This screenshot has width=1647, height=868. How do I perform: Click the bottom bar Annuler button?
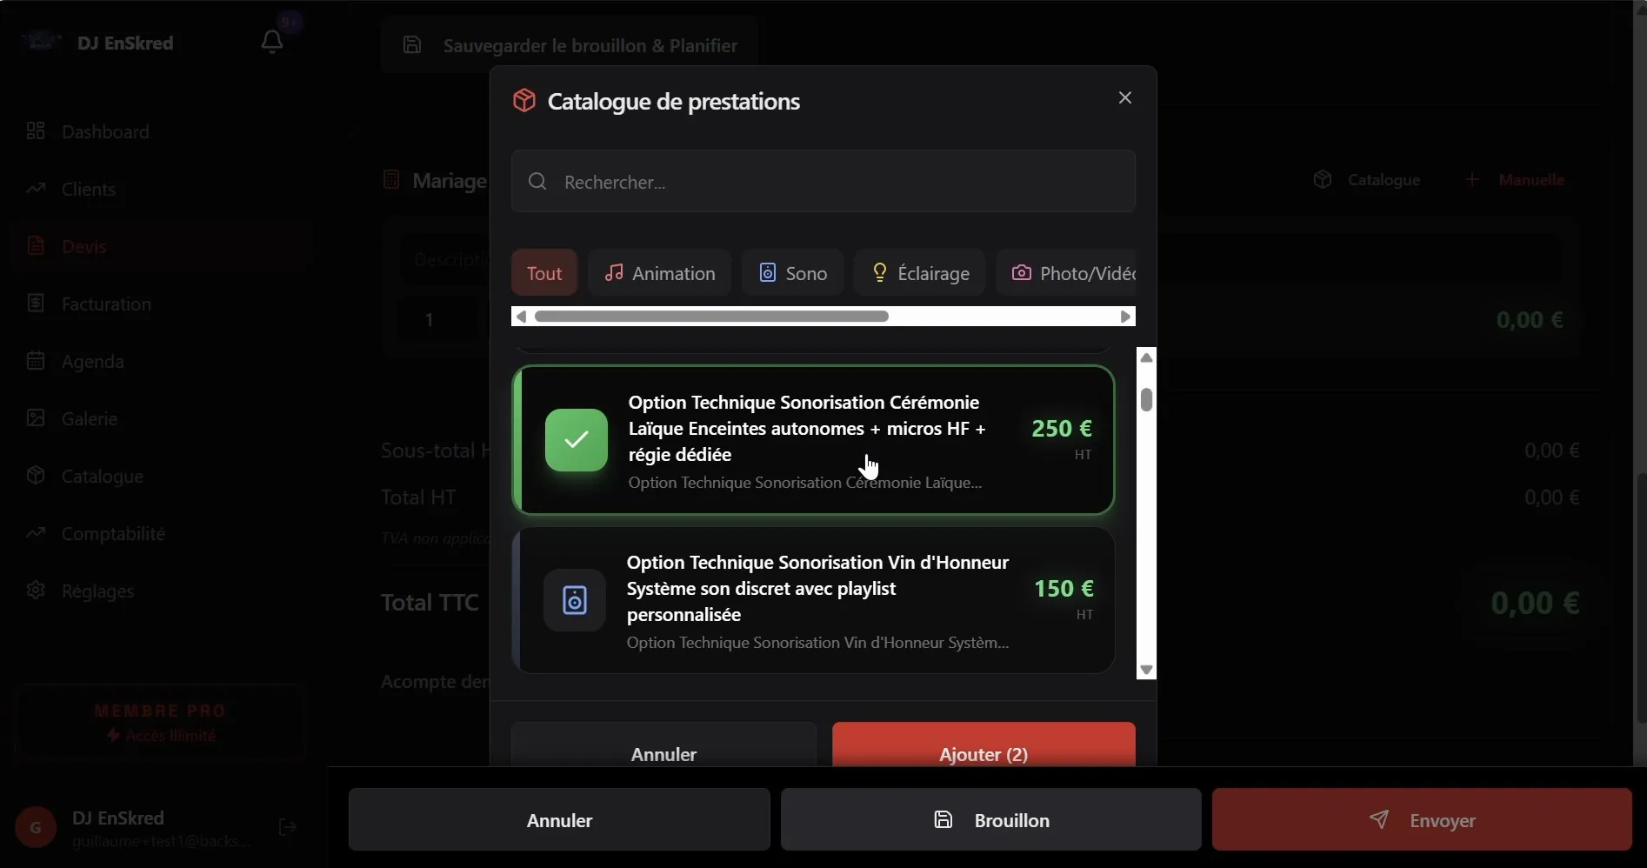559,819
